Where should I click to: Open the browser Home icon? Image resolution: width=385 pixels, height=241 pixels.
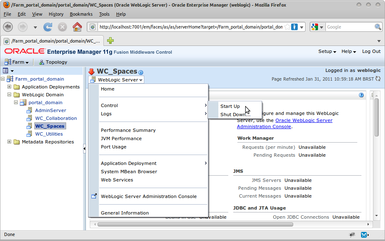[77, 26]
